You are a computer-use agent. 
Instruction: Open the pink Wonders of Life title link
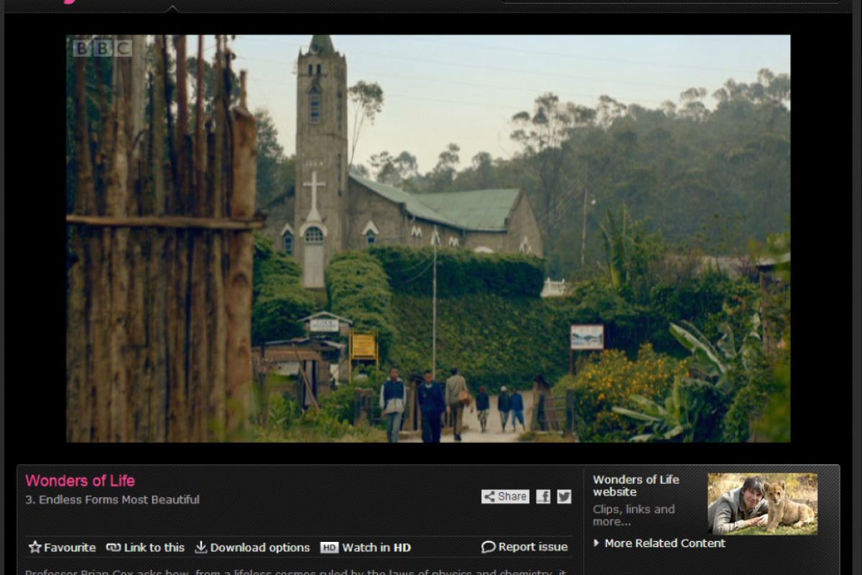(80, 481)
